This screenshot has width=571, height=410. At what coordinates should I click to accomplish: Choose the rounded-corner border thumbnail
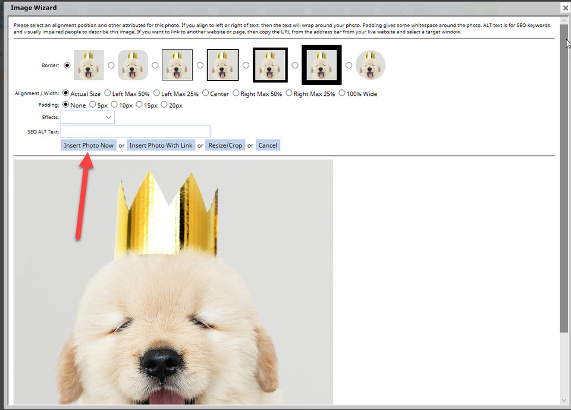(133, 65)
